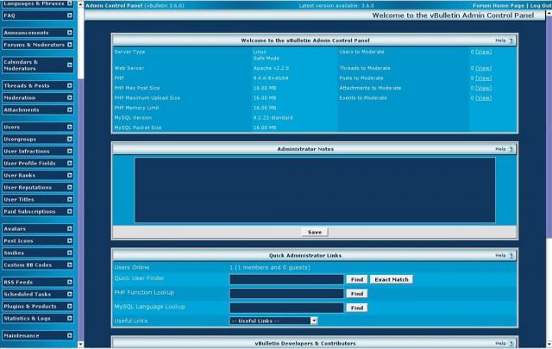The height and width of the screenshot is (349, 552).
Task: Open the Usergroups menu label
Action: click(20, 140)
